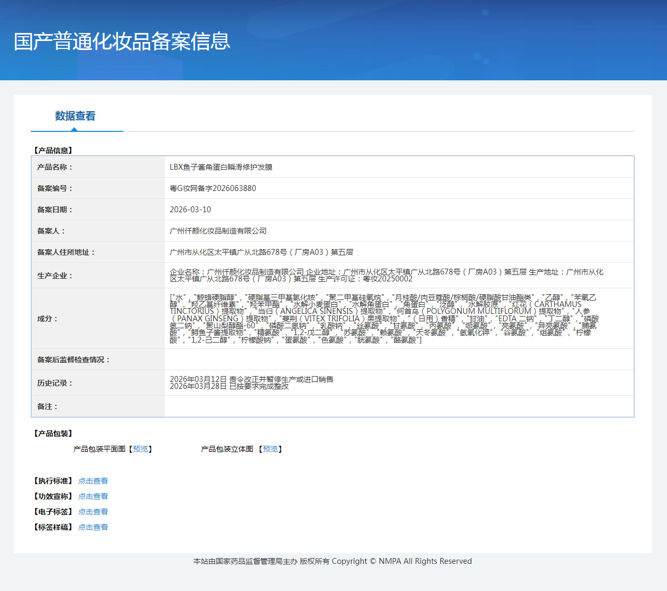Click the 历史记录 entry dated 2026年03月12日

tap(252, 379)
